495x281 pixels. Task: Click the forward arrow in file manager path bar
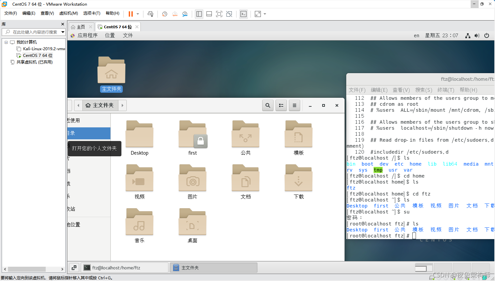[x=122, y=105]
